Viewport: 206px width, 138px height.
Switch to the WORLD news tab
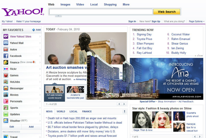click(x=61, y=112)
